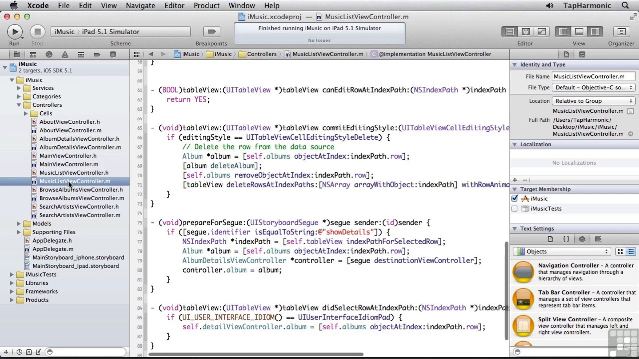Show the Debug navigator

81,55
